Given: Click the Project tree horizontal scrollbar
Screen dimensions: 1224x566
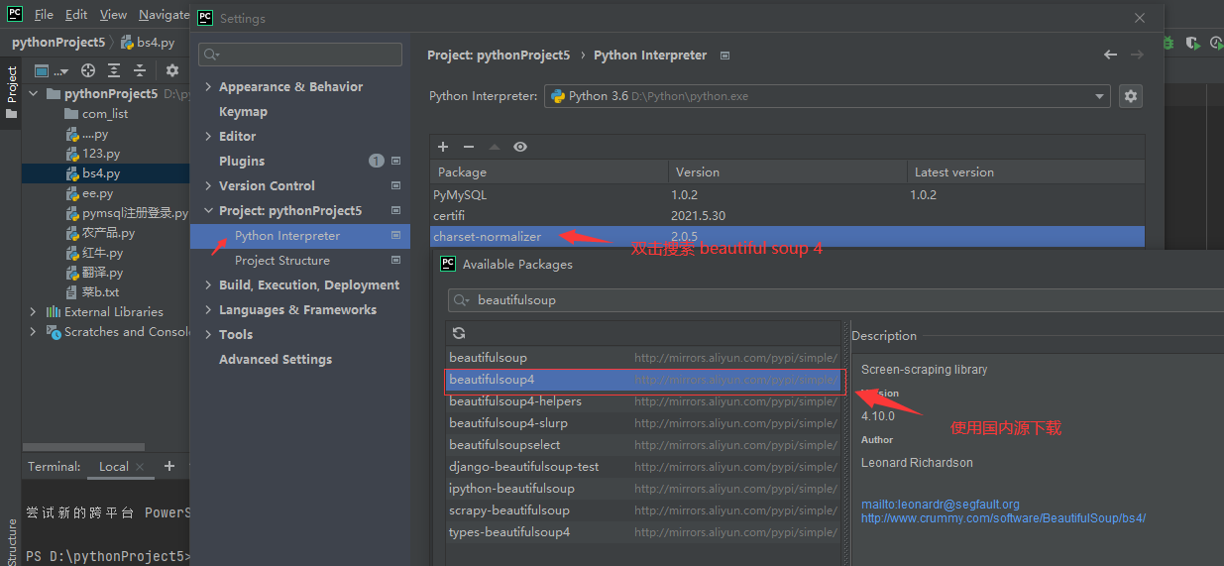Looking at the screenshot, I should point(84,447).
